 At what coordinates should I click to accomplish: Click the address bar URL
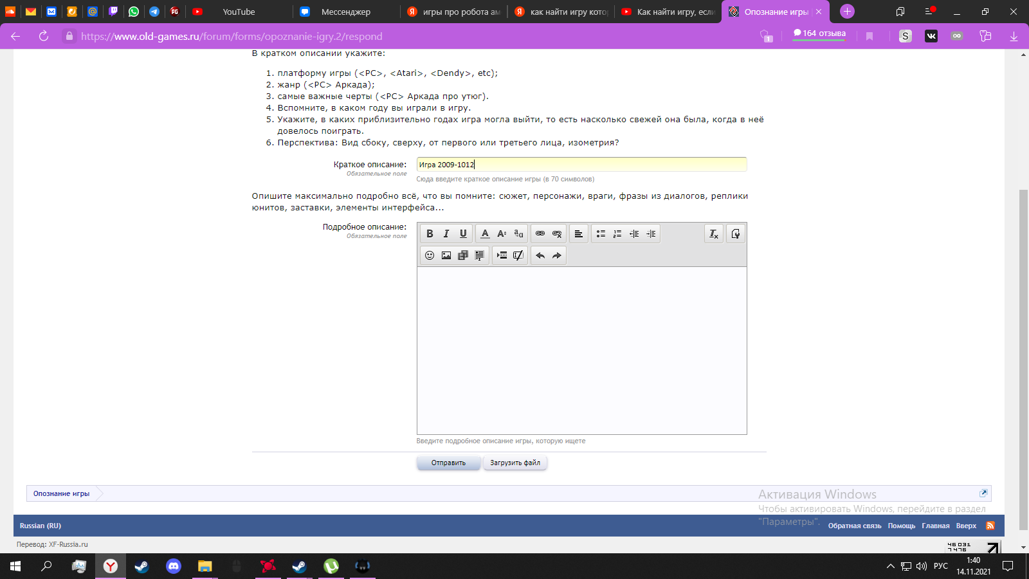(x=232, y=36)
